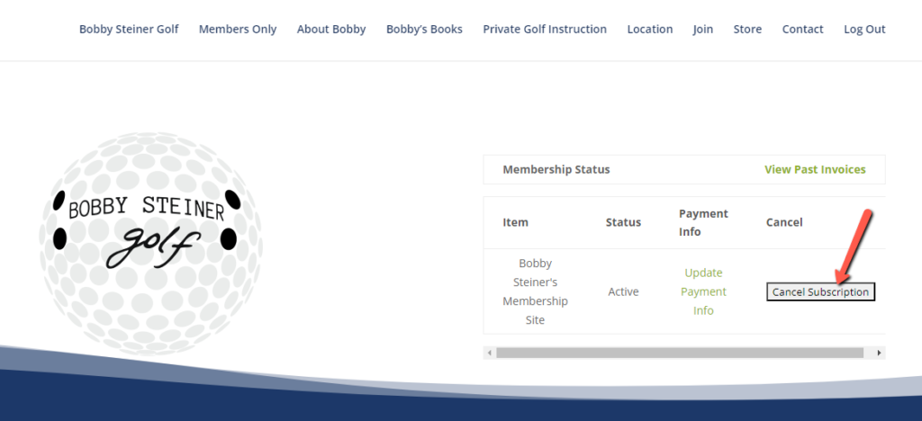Image resolution: width=922 pixels, height=421 pixels.
Task: Click the Join menu link
Action: point(702,29)
